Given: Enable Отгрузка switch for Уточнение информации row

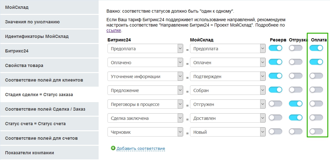Looking at the screenshot, I should point(296,76).
